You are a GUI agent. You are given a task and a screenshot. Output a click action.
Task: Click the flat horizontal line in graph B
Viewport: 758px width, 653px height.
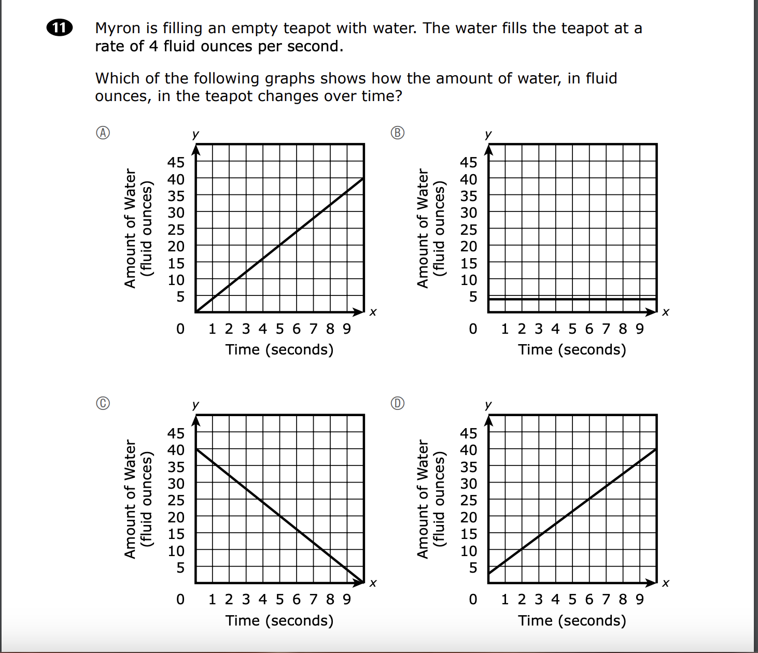pyautogui.click(x=572, y=299)
